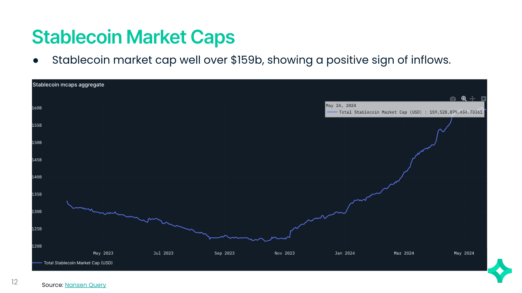522x293 pixels.
Task: Click the May 2023 x-axis label
Action: point(103,253)
